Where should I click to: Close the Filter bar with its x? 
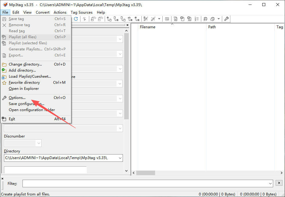pos(2,179)
